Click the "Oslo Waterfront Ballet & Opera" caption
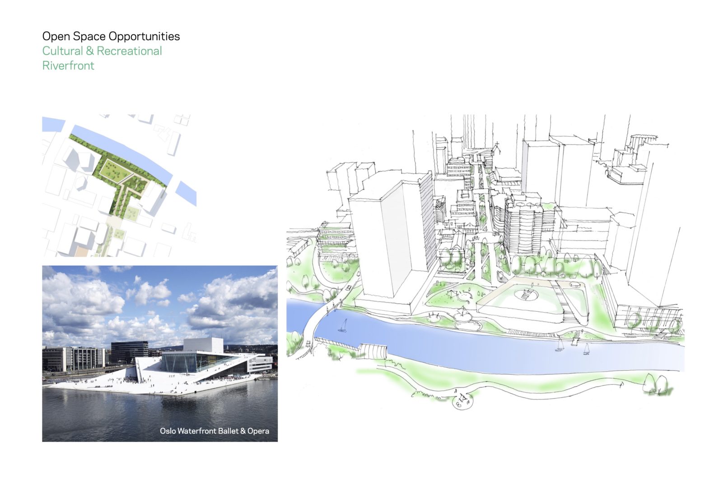Viewport: 728px width, 483px height. pyautogui.click(x=214, y=431)
